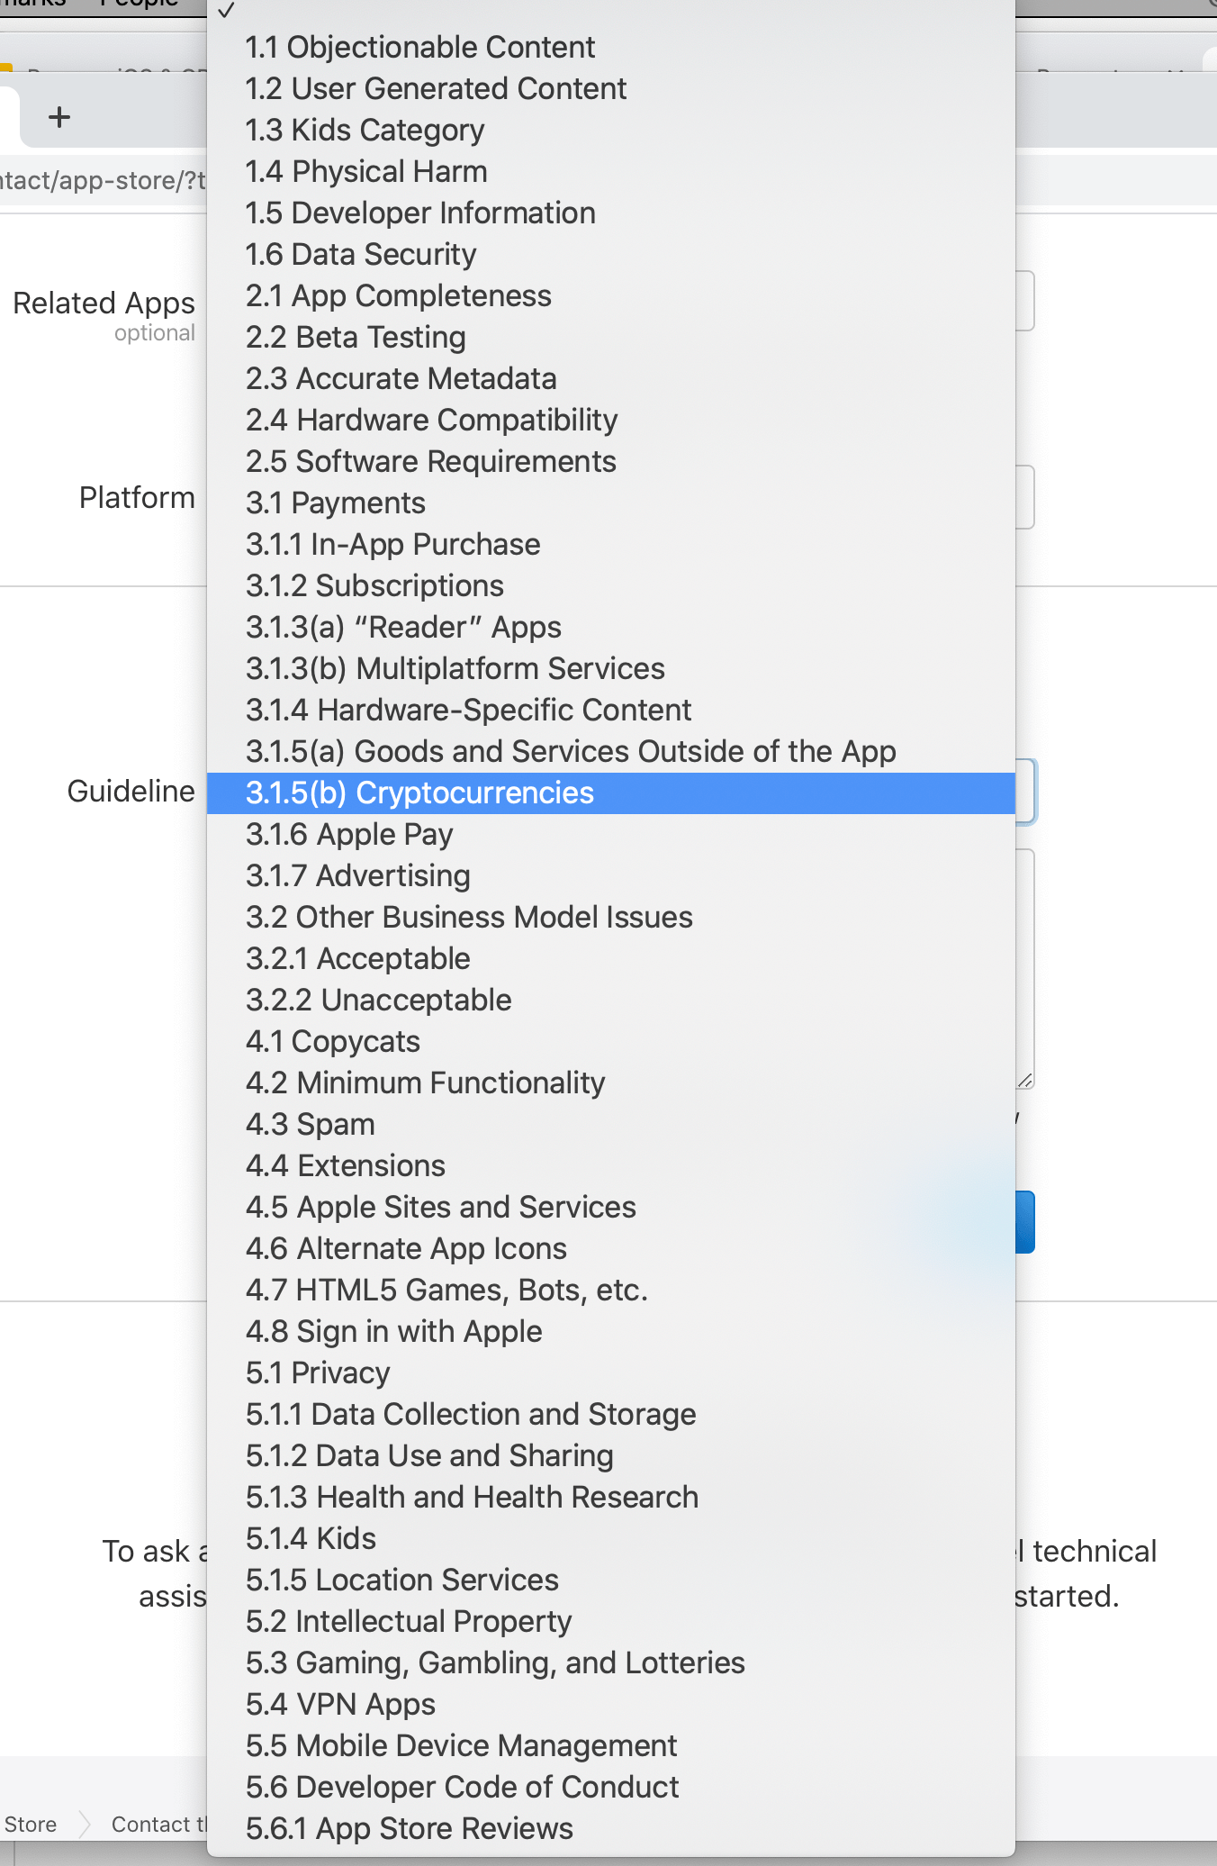Image resolution: width=1217 pixels, height=1866 pixels.
Task: Choose highlighted 3.1.5(b) Cryptocurrencies option
Action: coord(420,793)
